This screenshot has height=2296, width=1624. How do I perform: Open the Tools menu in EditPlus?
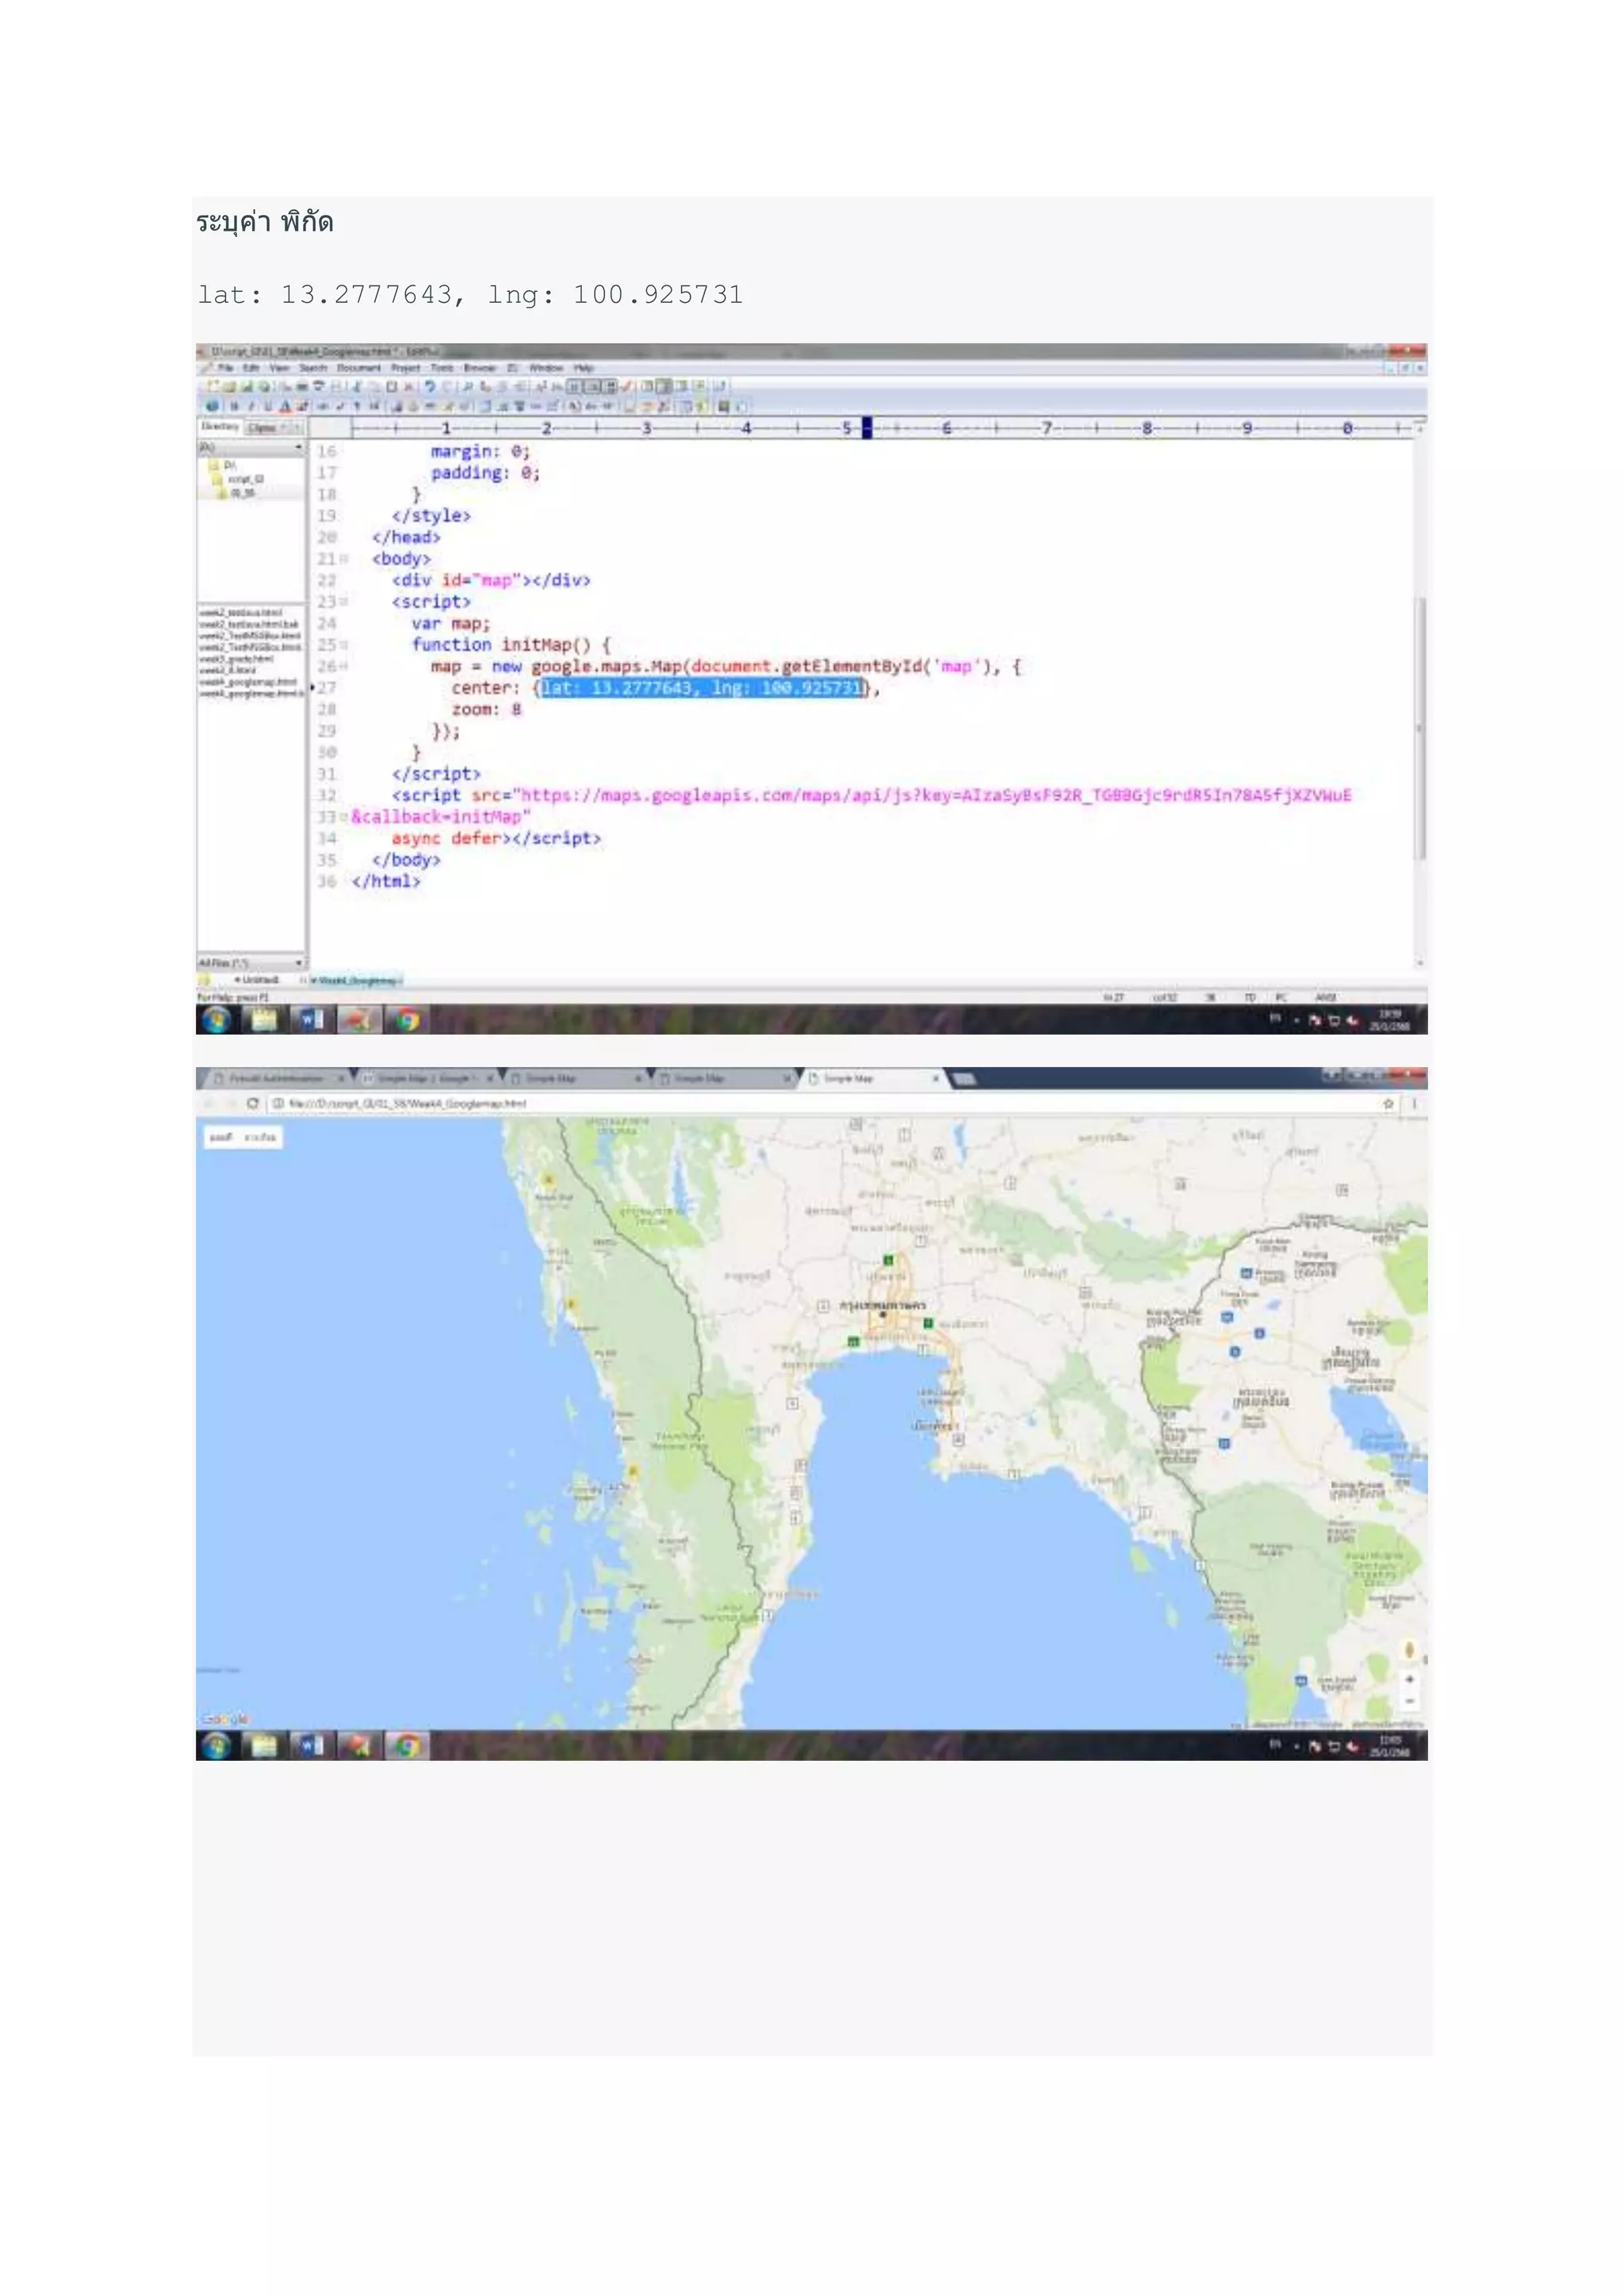(441, 368)
